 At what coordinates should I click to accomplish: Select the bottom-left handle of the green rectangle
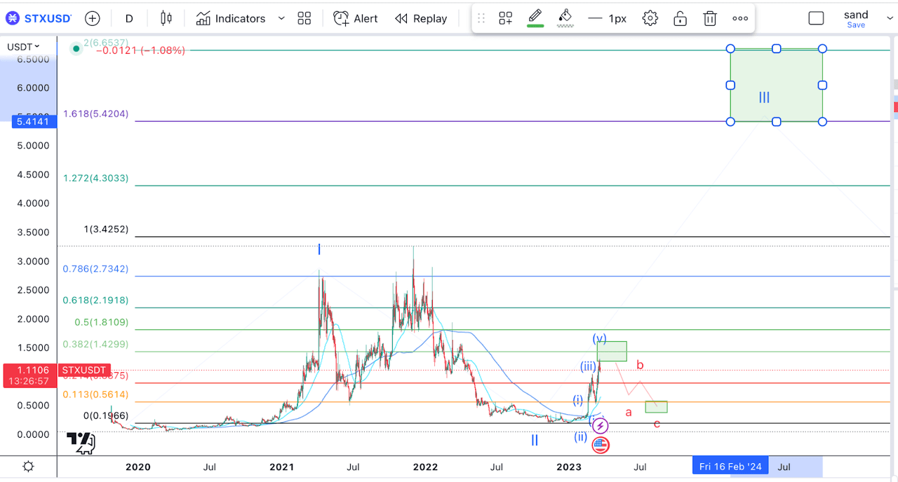(x=730, y=122)
